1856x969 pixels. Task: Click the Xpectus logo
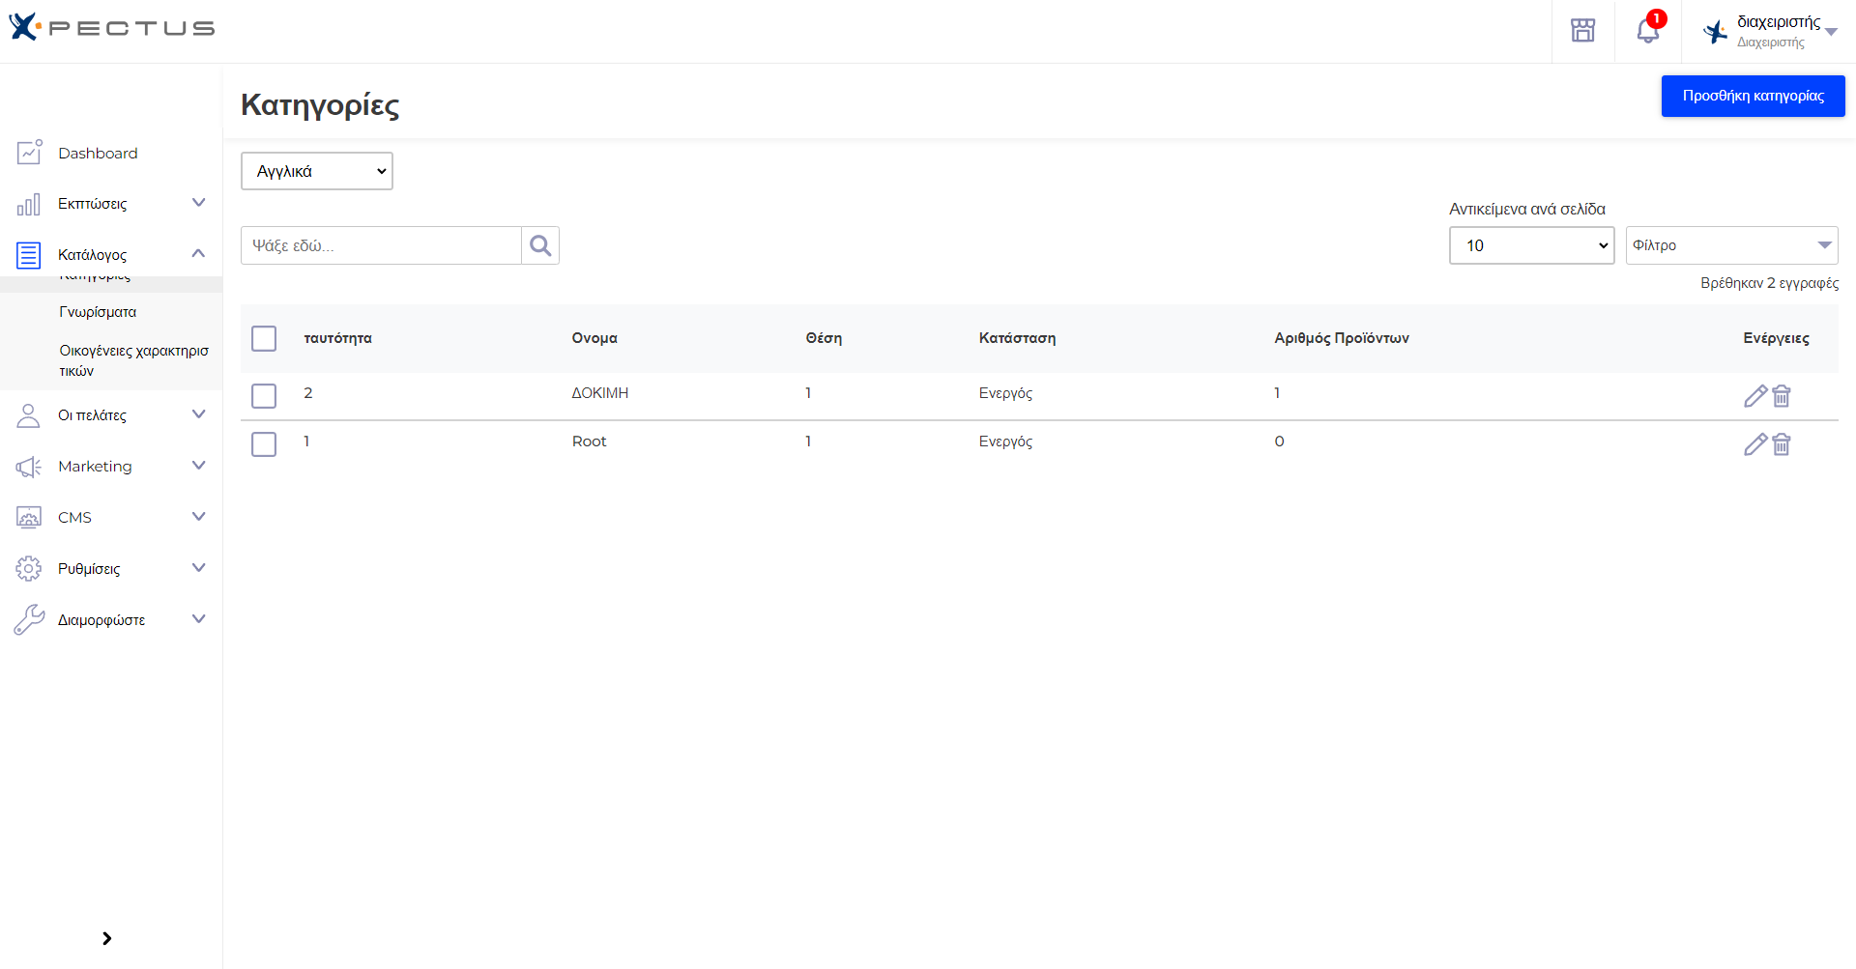click(x=112, y=27)
